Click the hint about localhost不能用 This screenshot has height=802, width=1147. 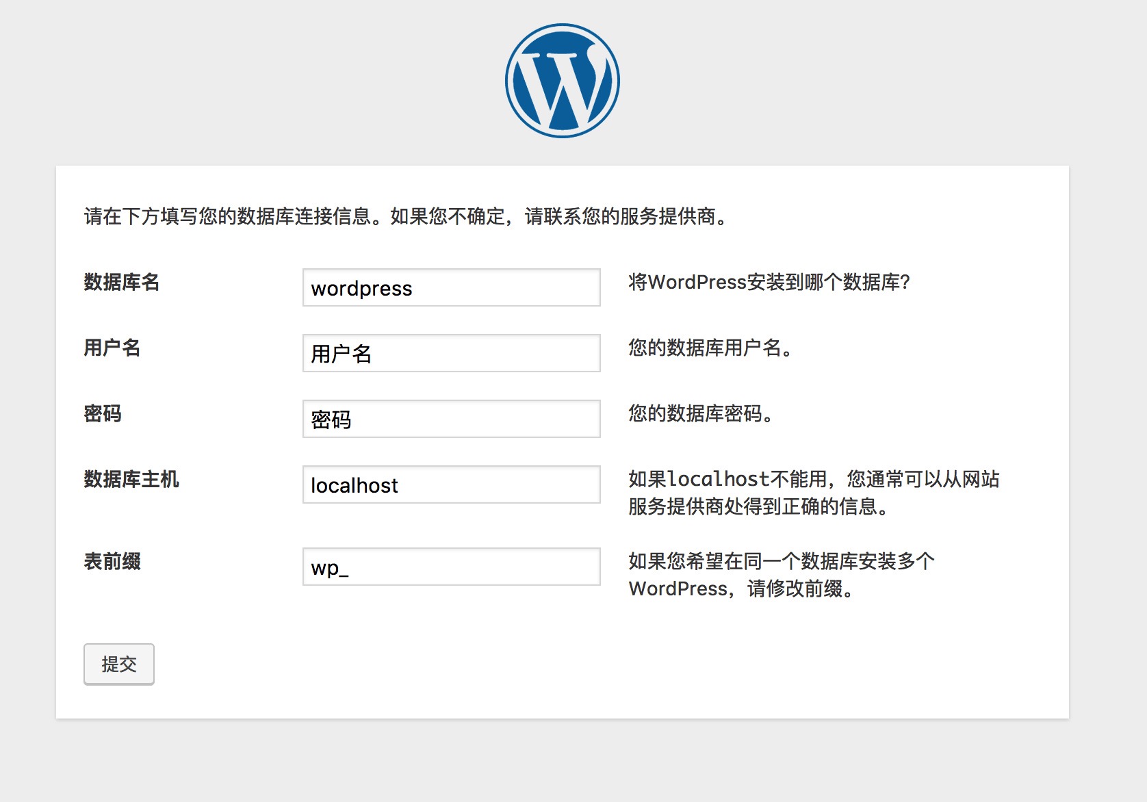tap(814, 493)
